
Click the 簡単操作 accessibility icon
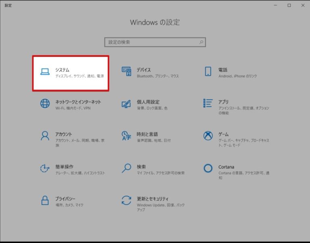click(x=45, y=168)
